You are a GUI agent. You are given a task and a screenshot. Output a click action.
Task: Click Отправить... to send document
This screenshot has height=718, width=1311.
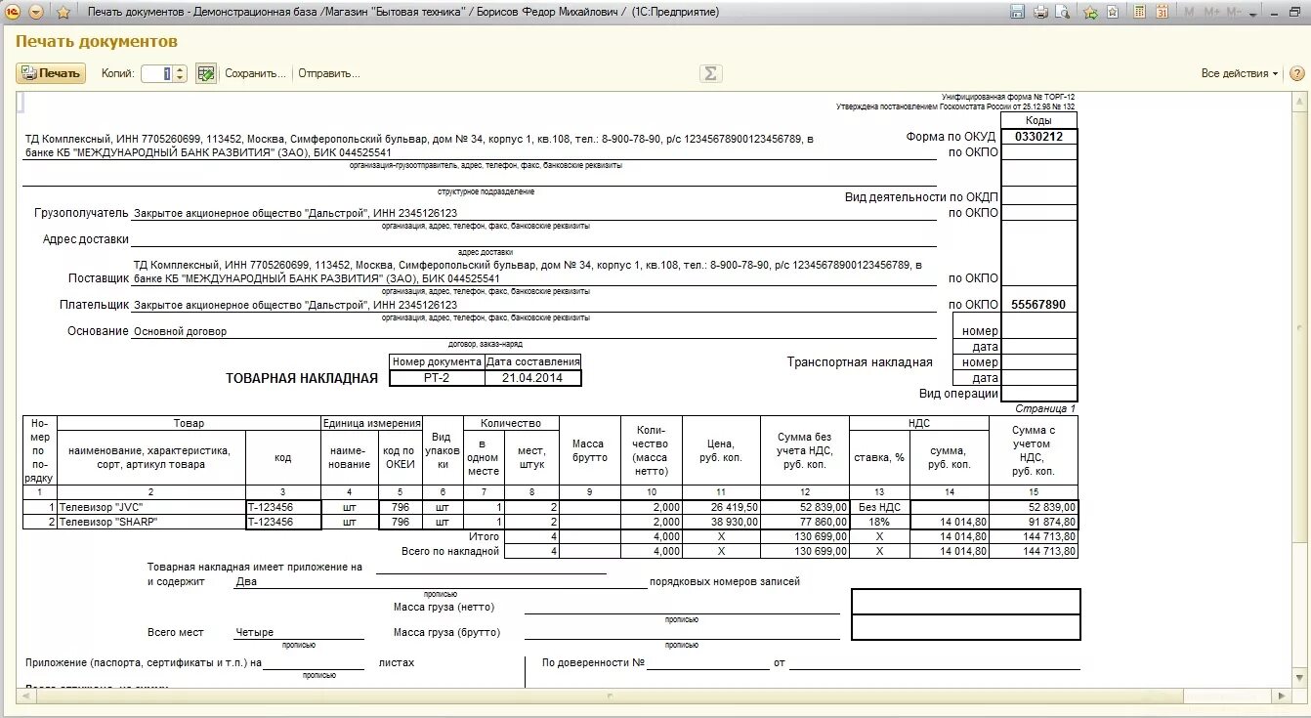tap(329, 73)
